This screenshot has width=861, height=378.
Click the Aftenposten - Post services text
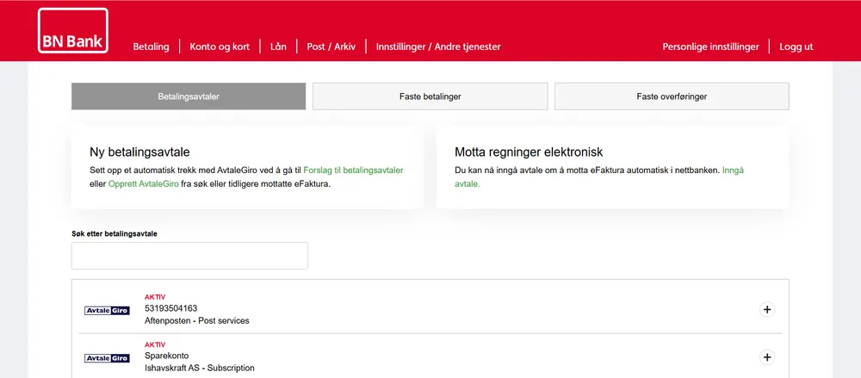tap(196, 320)
